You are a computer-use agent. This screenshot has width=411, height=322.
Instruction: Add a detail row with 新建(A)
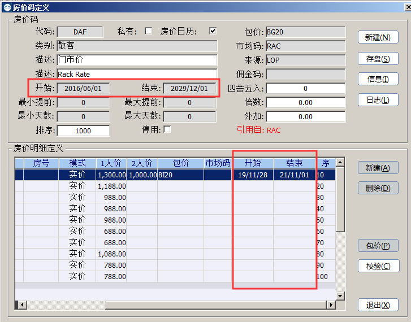tap(378, 168)
